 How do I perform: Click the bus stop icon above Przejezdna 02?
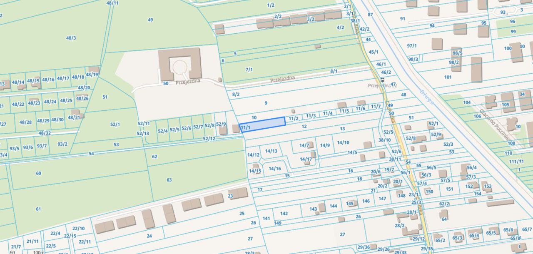tap(382, 80)
